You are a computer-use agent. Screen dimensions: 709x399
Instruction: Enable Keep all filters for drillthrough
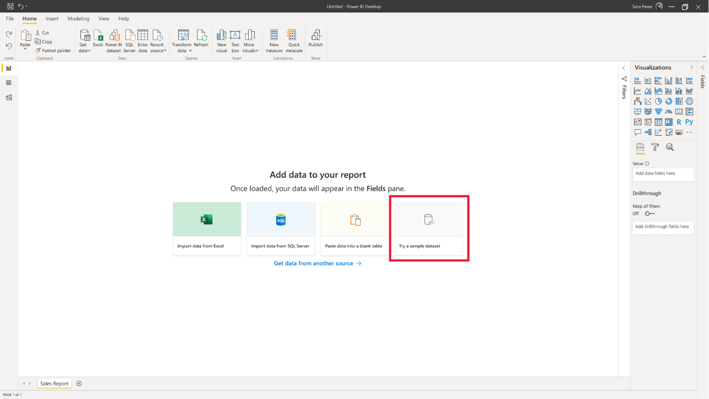649,213
